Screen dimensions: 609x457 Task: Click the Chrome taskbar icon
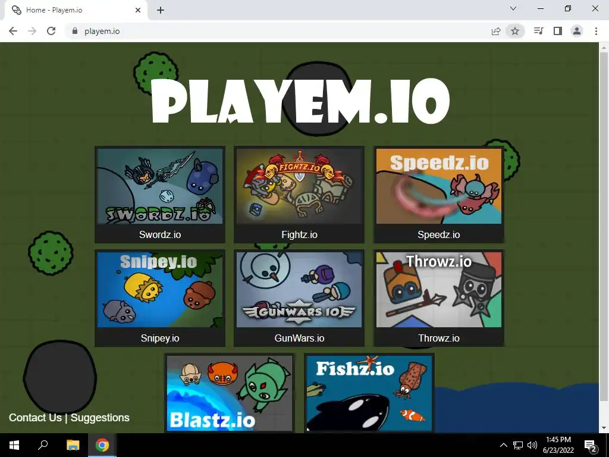click(x=102, y=445)
